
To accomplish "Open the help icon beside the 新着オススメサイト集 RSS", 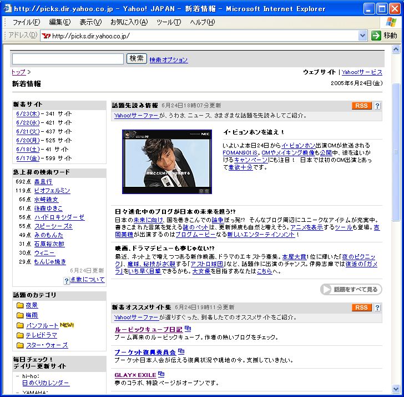I will 377,307.
